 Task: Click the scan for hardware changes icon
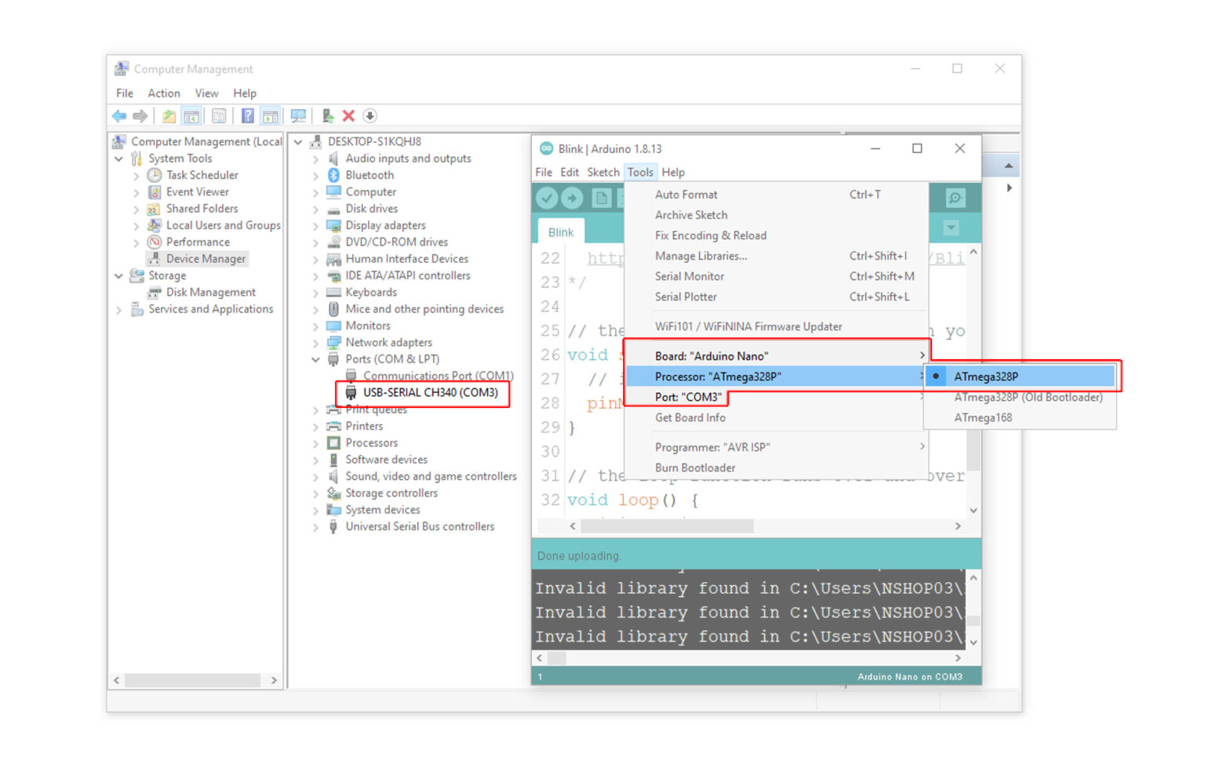(x=298, y=116)
